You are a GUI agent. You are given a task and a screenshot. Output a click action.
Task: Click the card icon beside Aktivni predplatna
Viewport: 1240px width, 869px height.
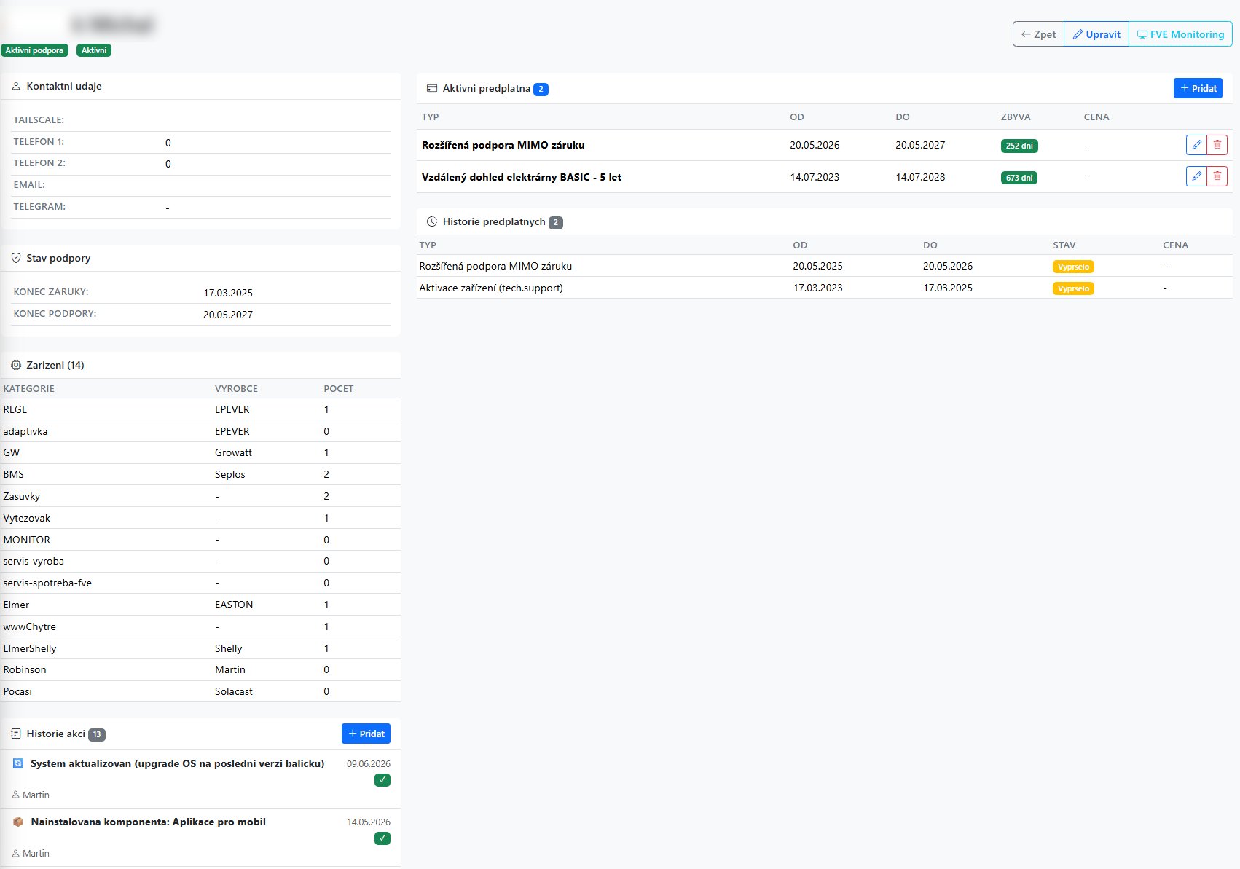tap(432, 88)
